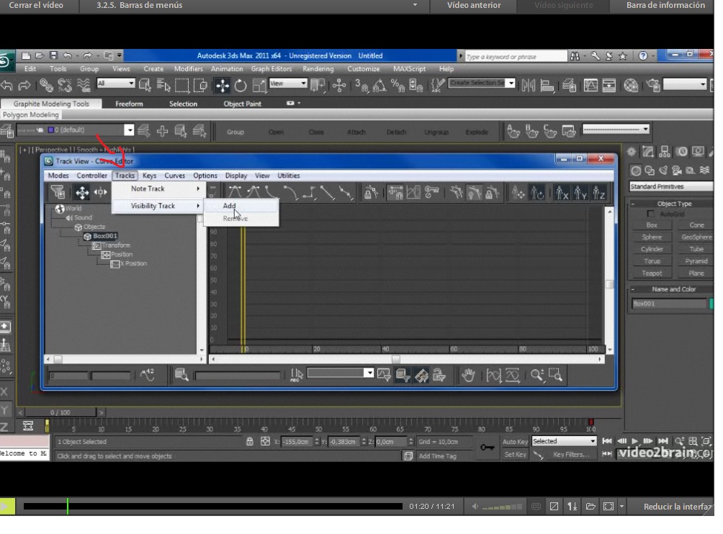Click Box001 name input field
The image size is (723, 534).
point(669,304)
